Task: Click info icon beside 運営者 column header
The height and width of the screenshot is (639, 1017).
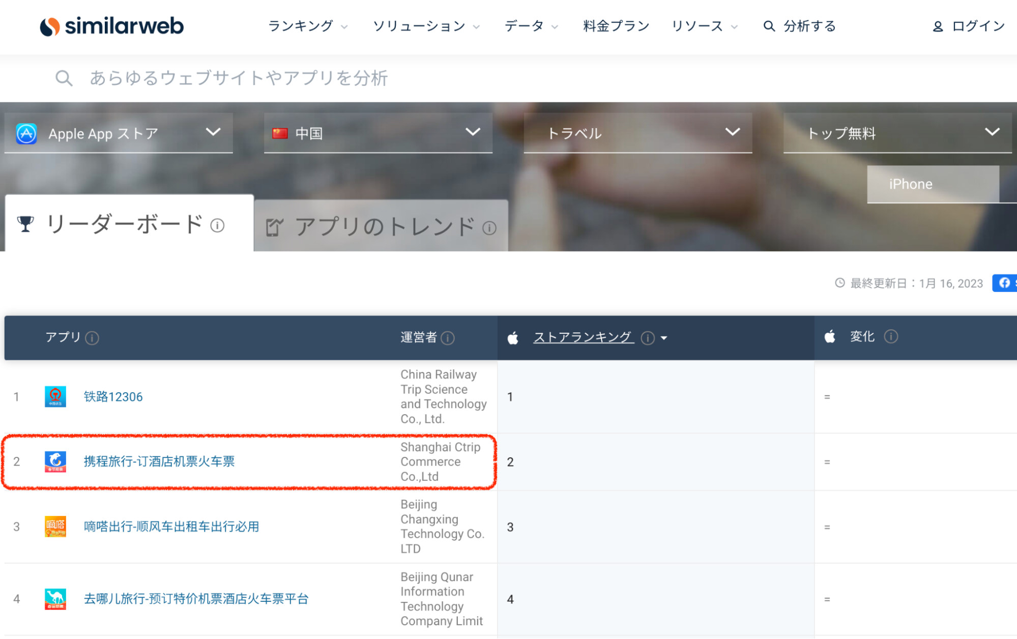Action: (x=448, y=338)
